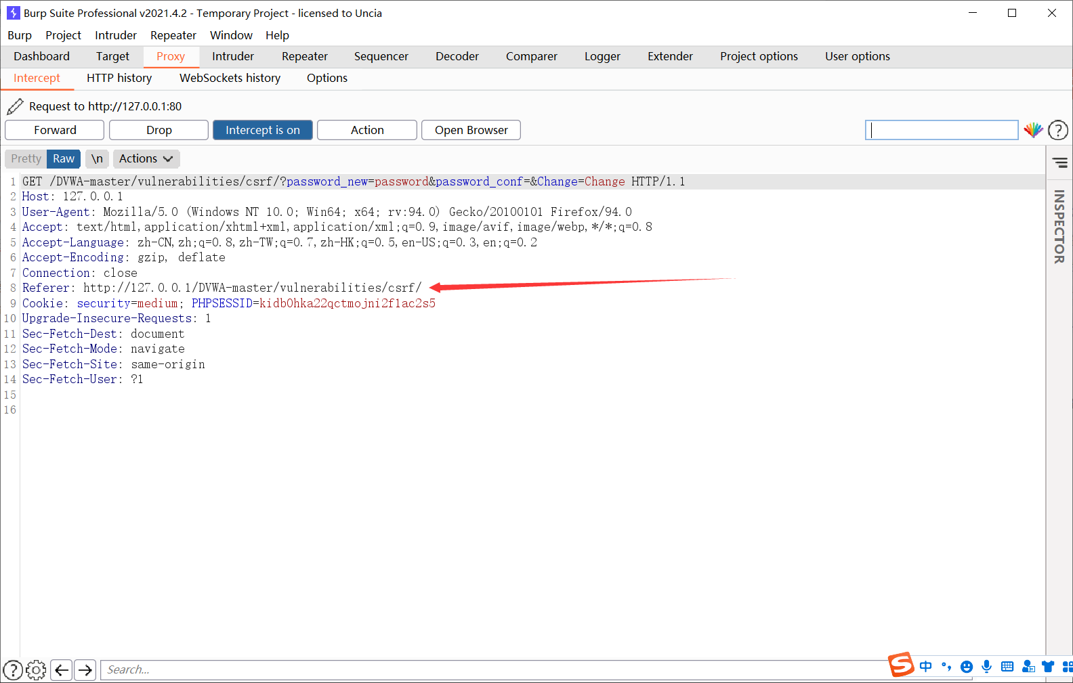Click the User-Agent header line
Image resolution: width=1073 pixels, height=683 pixels.
pos(327,212)
